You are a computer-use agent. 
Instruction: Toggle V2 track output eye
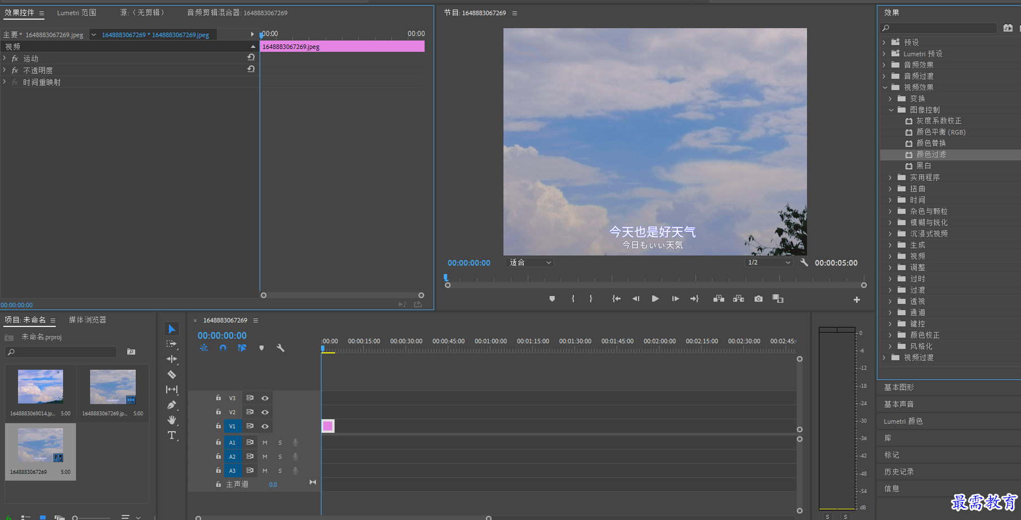click(265, 412)
